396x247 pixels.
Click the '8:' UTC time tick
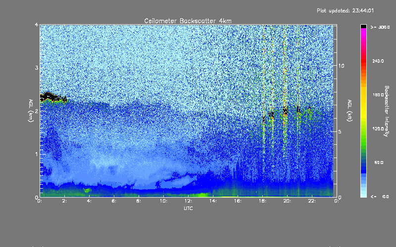139,201
